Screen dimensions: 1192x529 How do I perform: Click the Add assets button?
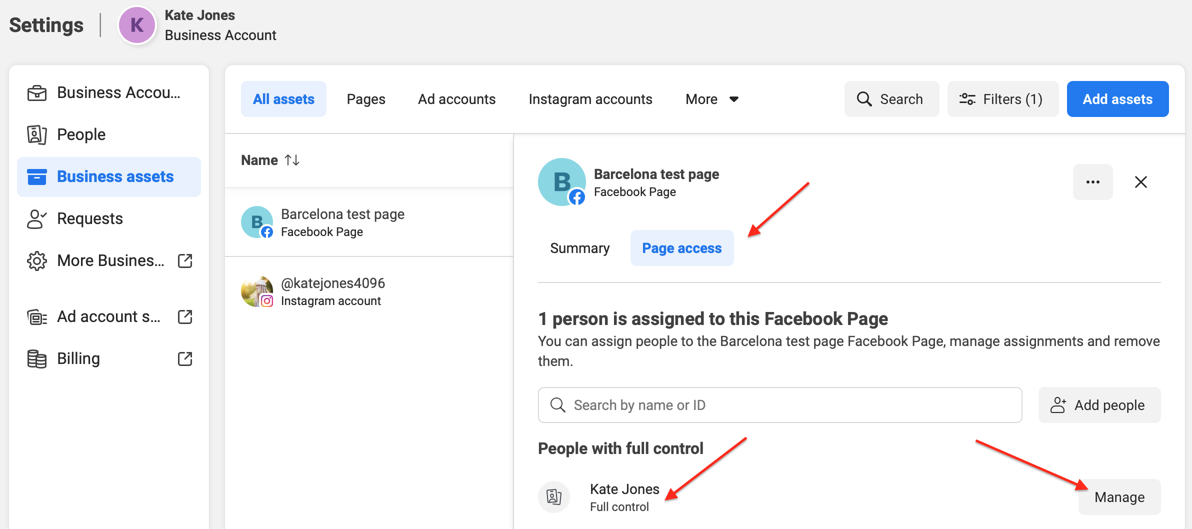pyautogui.click(x=1118, y=99)
